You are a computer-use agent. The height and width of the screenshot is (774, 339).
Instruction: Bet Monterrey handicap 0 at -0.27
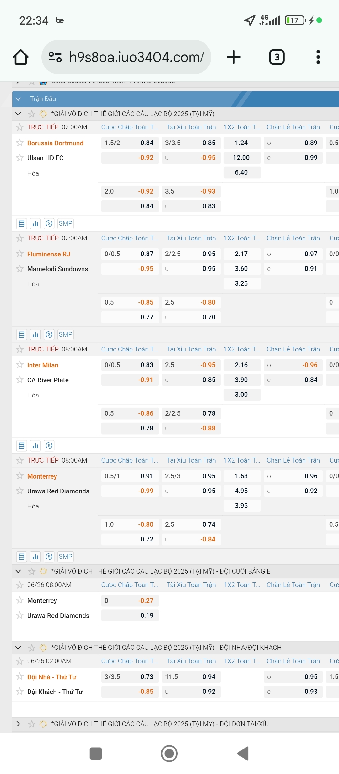(x=130, y=601)
